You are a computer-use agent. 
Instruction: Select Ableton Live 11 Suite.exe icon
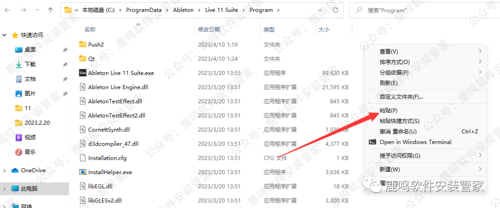[82, 73]
